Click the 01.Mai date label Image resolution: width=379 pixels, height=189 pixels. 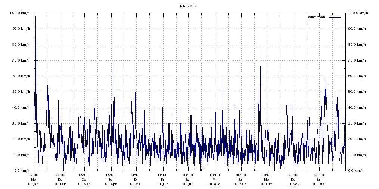click(x=136, y=184)
